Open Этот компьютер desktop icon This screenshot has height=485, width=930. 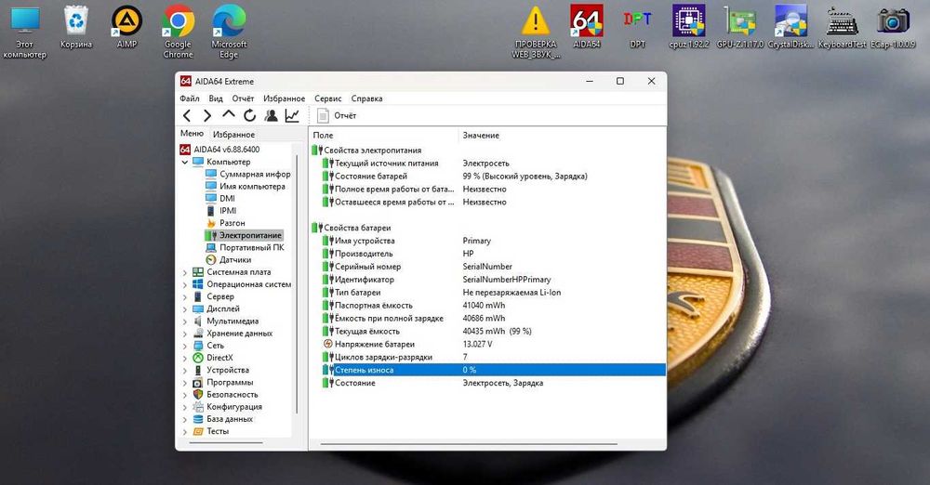(24, 33)
